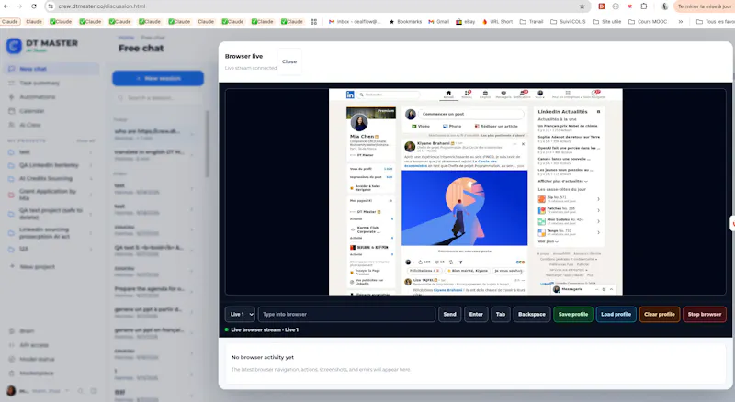Open the LinkedIn business apps grid icon
Screen dimensions: 735x402
[x=568, y=93]
